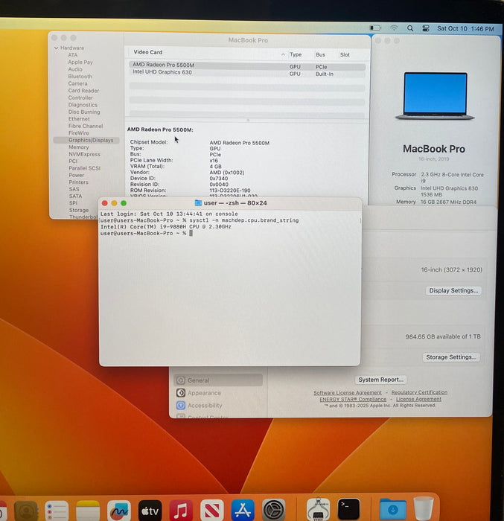The height and width of the screenshot is (521, 504).
Task: Launch the App Store
Action: 243,510
